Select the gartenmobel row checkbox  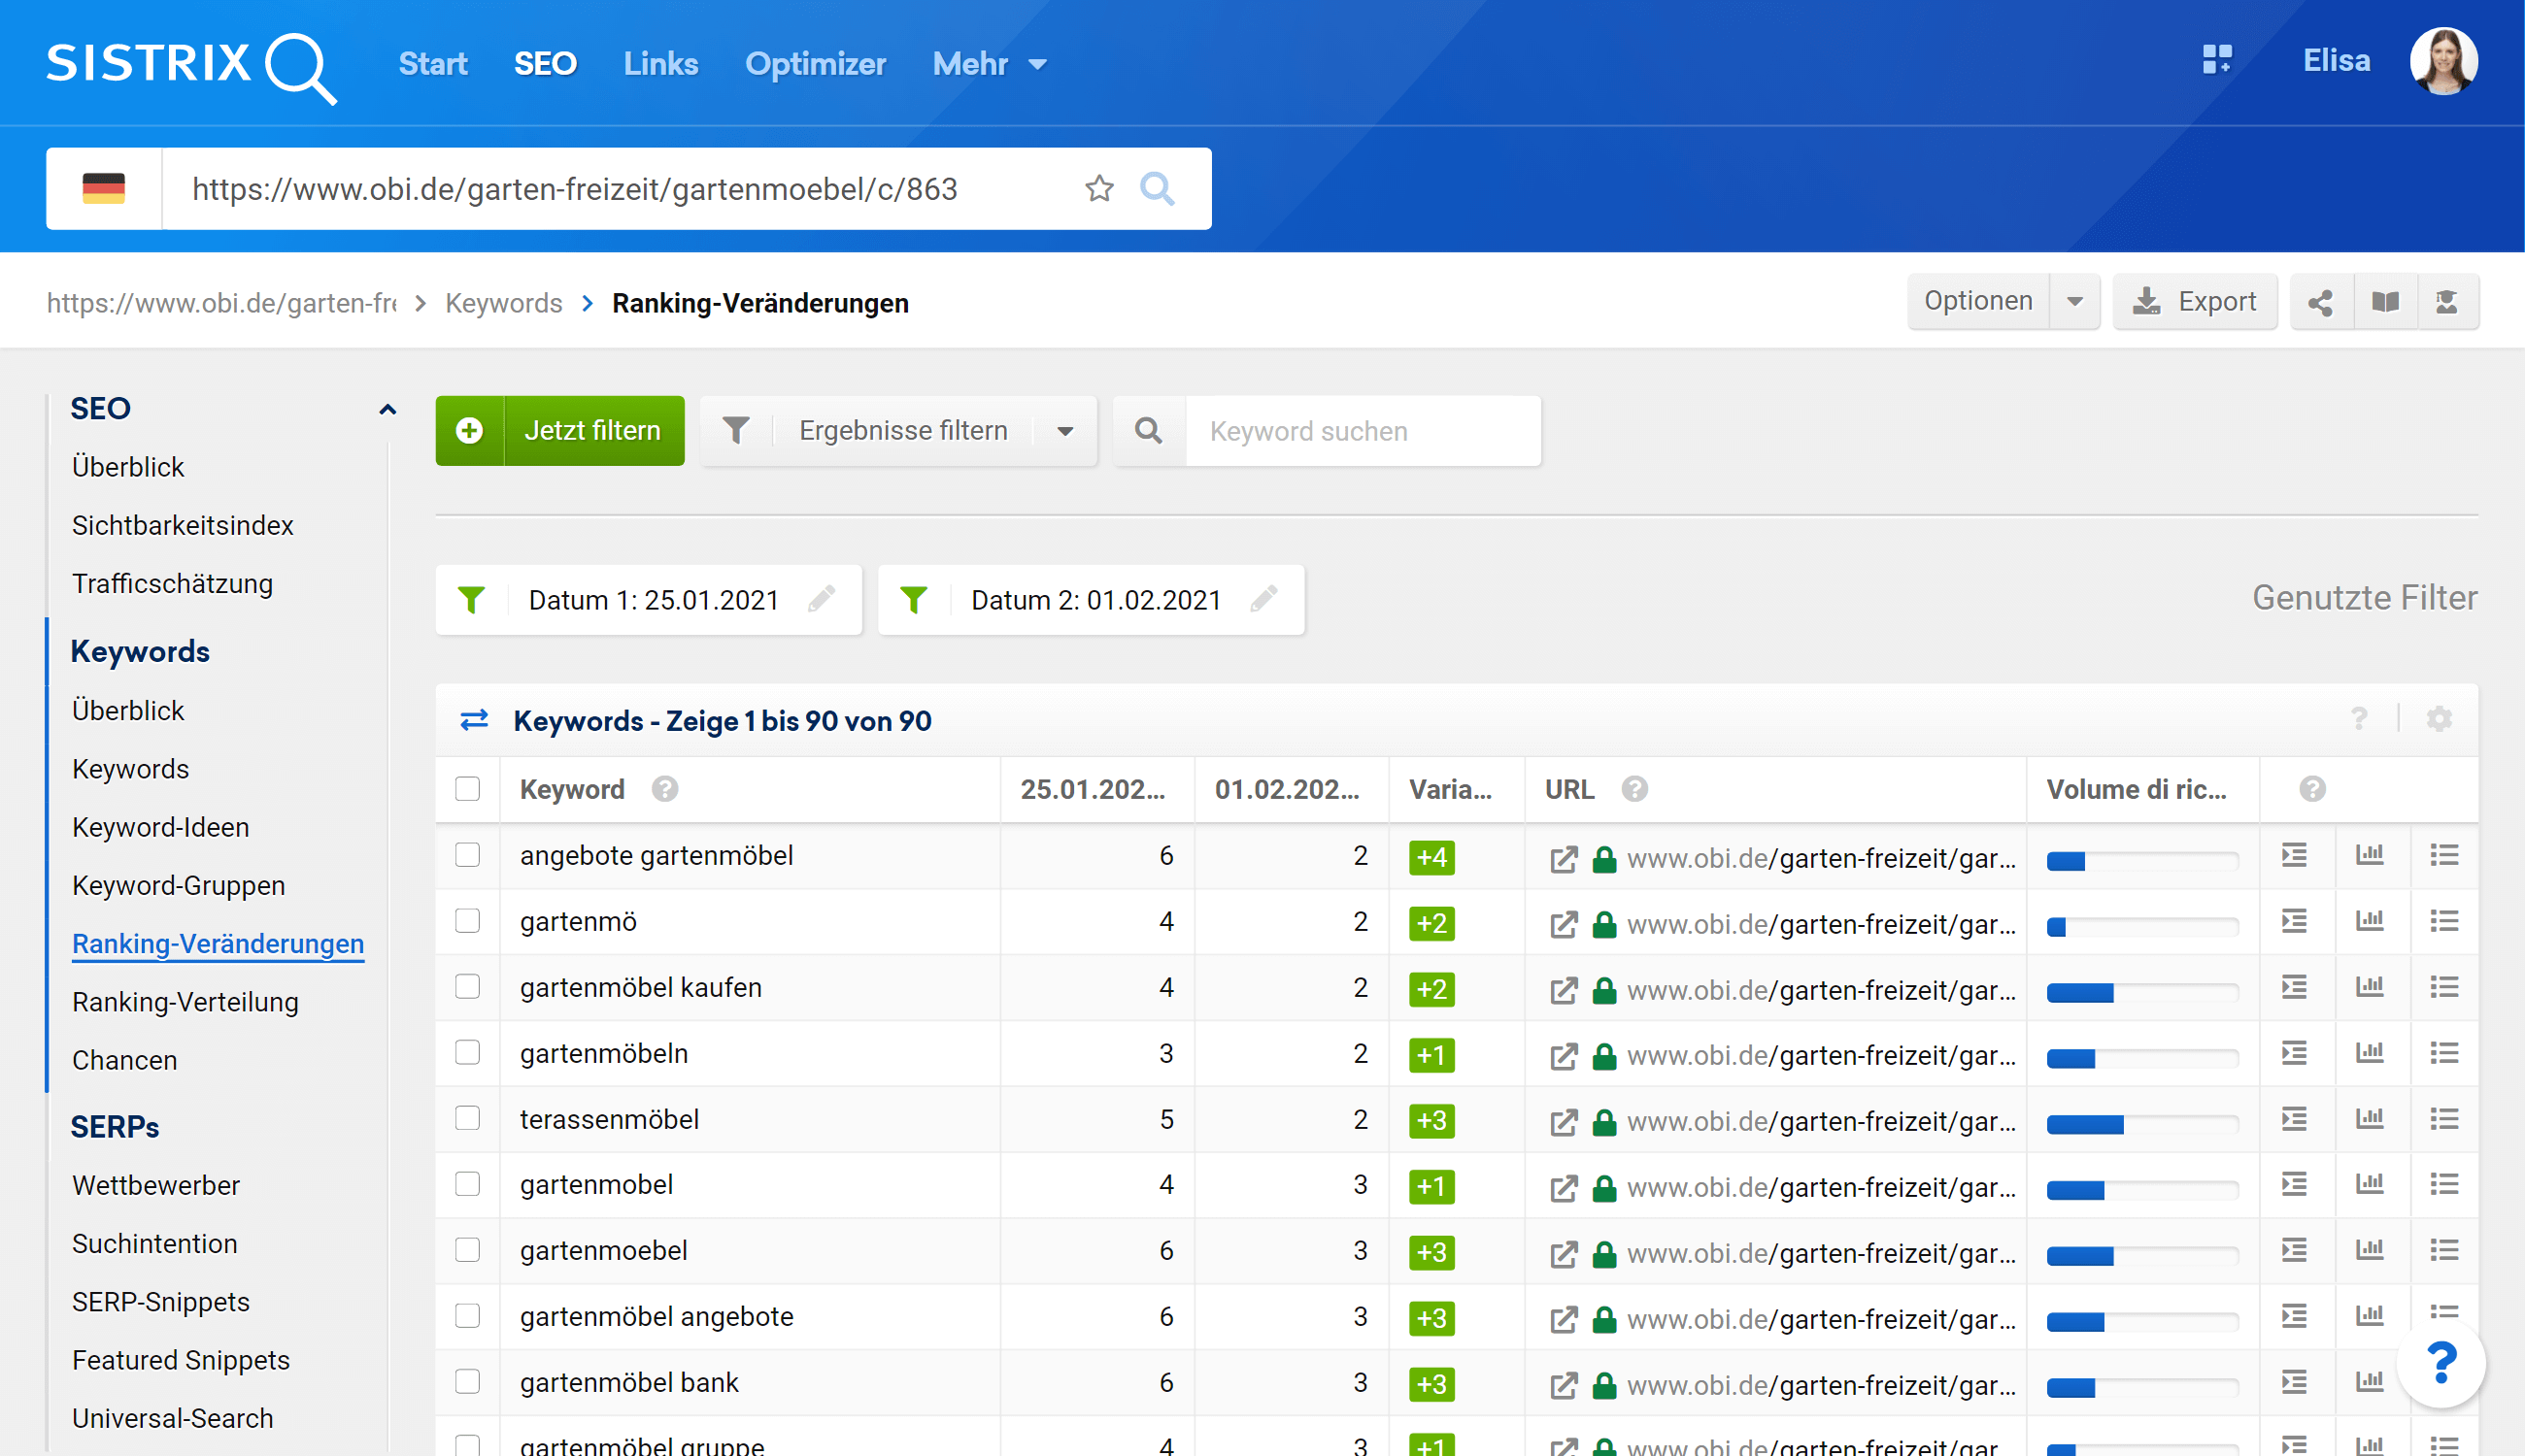pyautogui.click(x=467, y=1184)
